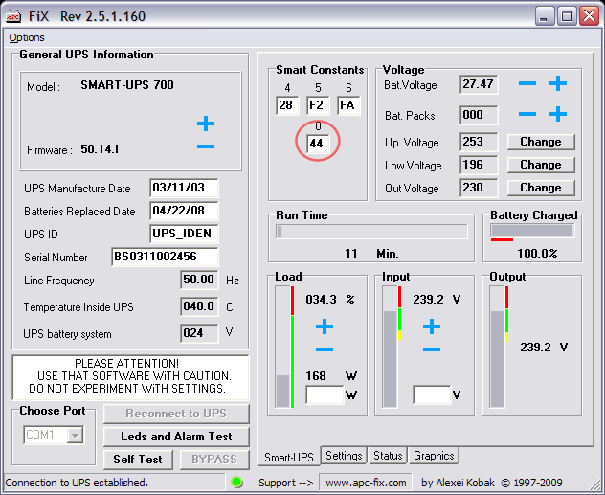Click the plus icon next to Model

click(206, 124)
